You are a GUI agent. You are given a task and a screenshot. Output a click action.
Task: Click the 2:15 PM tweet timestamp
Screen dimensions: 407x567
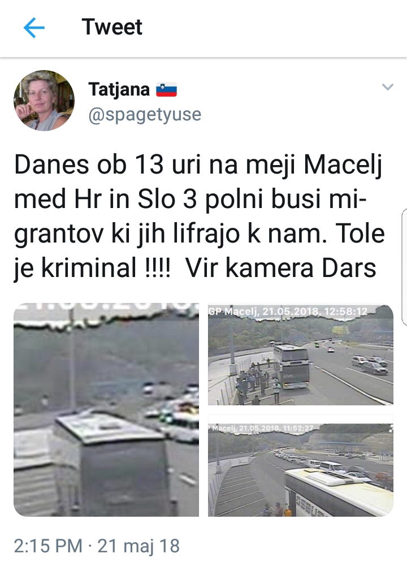[48, 546]
